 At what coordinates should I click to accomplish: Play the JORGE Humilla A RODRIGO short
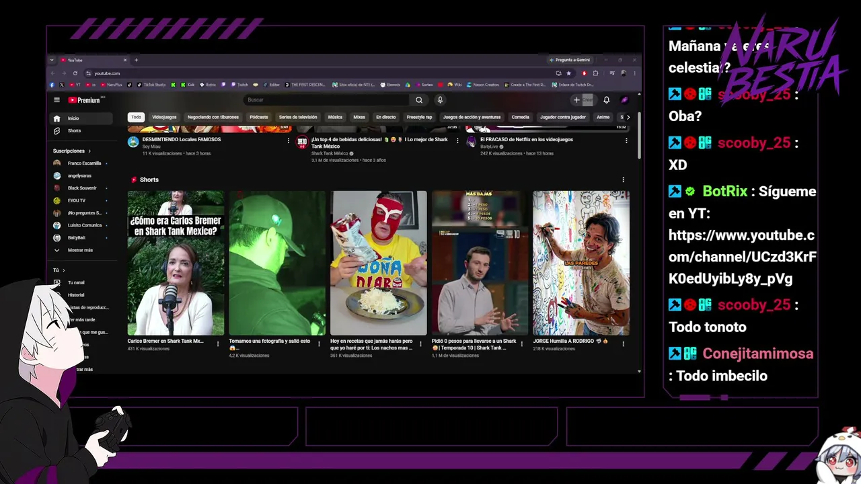[x=581, y=263]
